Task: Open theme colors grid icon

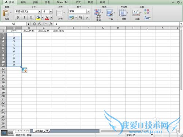Action: tap(147, 11)
